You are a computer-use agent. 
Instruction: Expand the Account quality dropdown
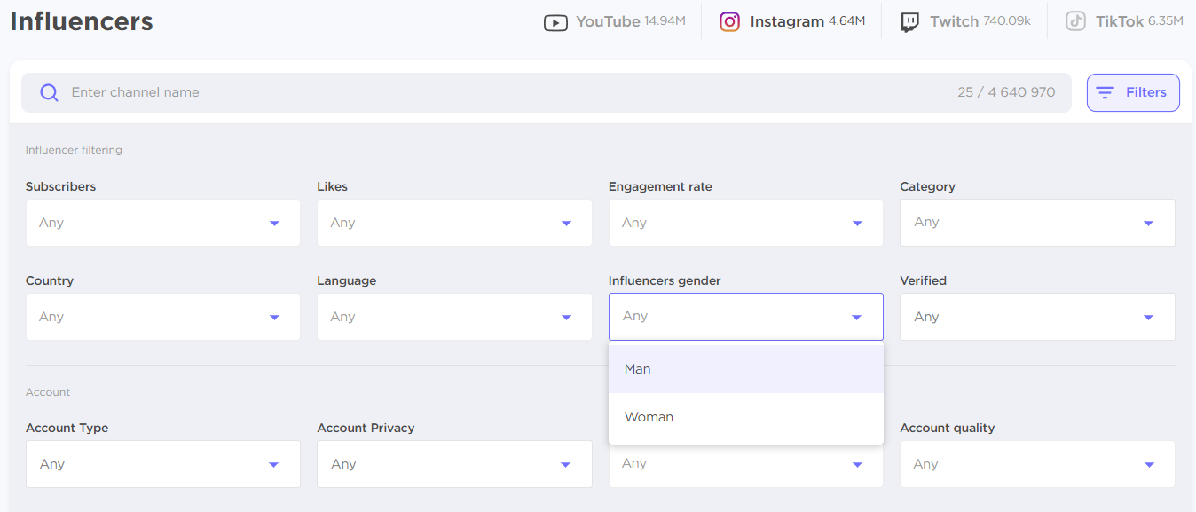1037,464
